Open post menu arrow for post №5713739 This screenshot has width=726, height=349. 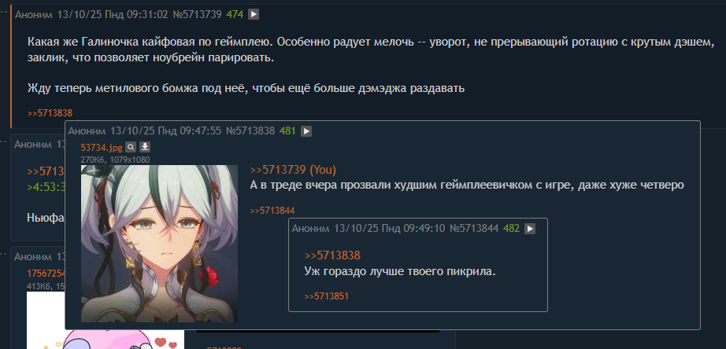[x=254, y=14]
